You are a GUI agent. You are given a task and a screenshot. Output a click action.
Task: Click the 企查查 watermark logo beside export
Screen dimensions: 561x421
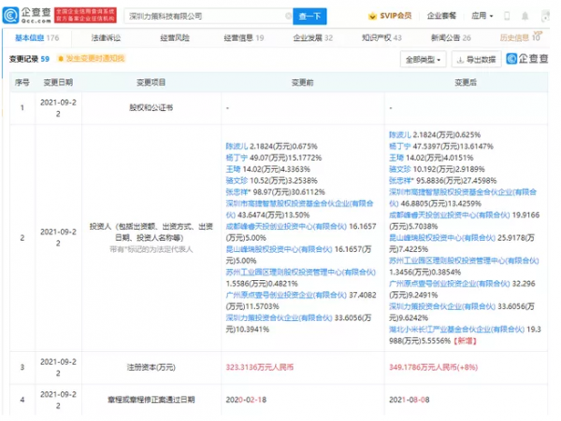coord(529,59)
